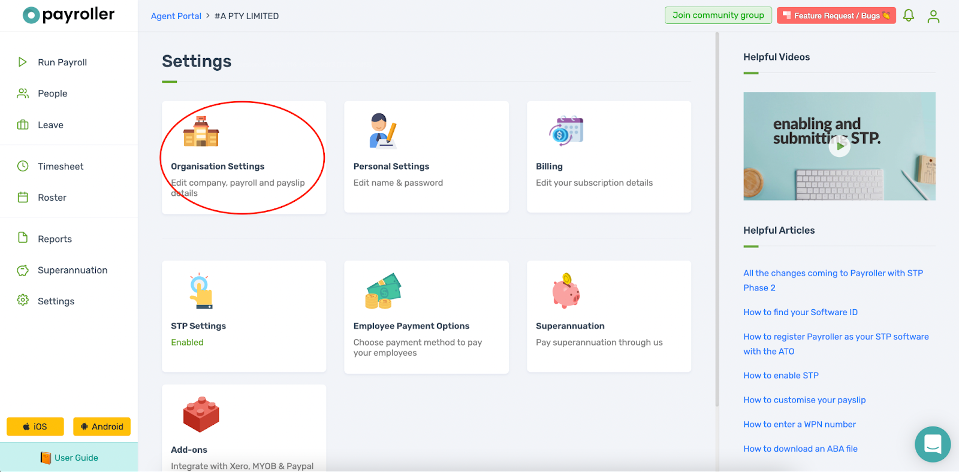Click the Roster calendar icon
Image resolution: width=959 pixels, height=472 pixels.
23,197
